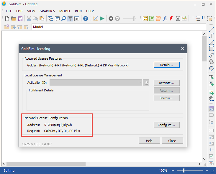Add a text input field control icon

(211, 130)
